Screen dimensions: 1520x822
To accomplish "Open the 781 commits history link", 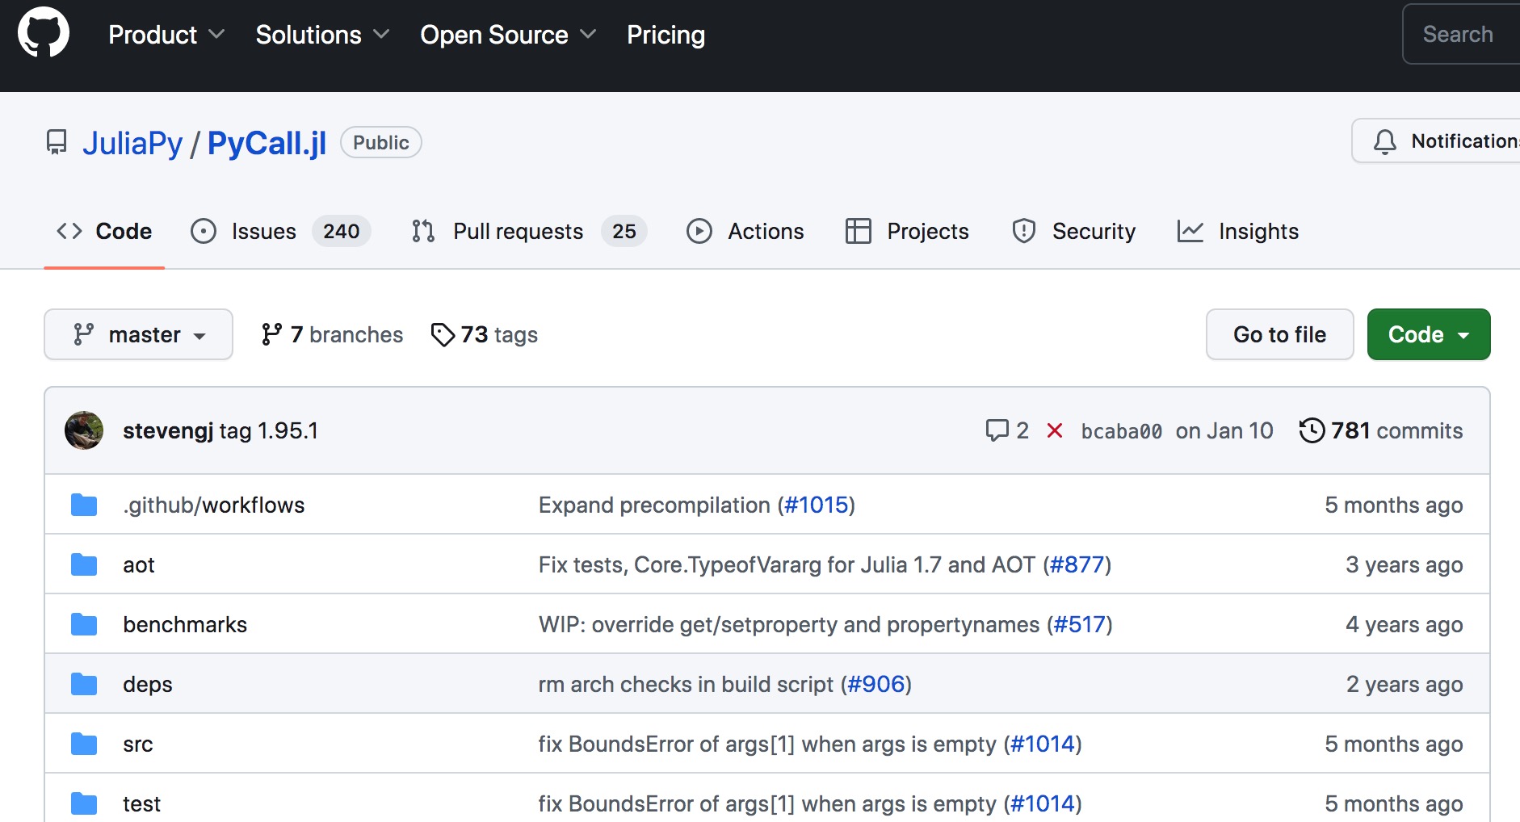I will tap(1381, 430).
